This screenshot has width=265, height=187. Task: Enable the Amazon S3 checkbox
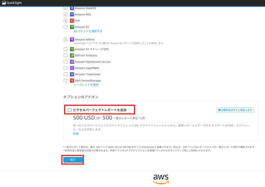(65, 27)
